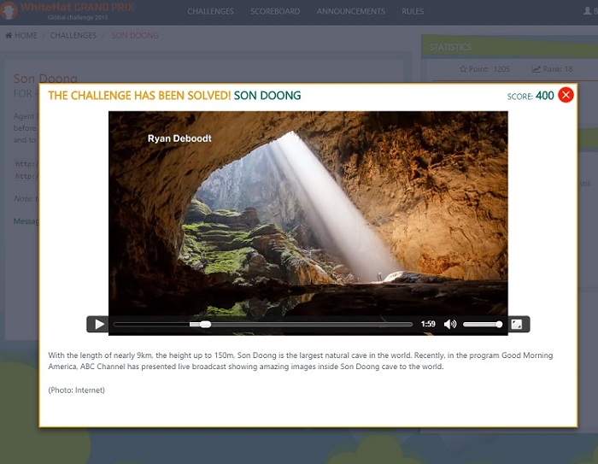Click the Point: 1205 statistic
The height and width of the screenshot is (464, 598).
(x=484, y=69)
